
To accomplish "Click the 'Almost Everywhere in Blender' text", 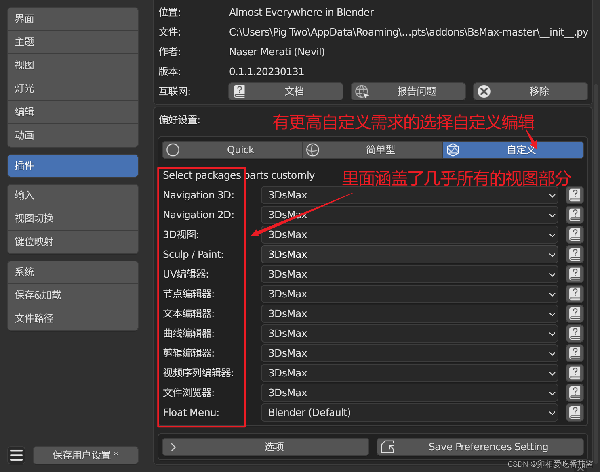I will coord(301,12).
